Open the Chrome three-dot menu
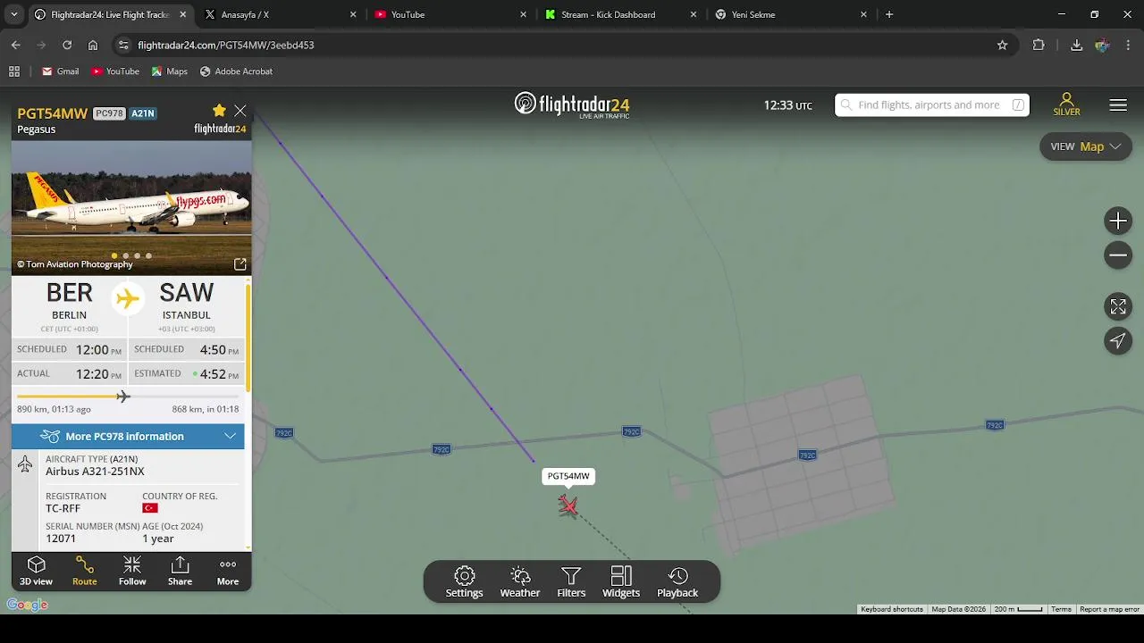 1130,45
